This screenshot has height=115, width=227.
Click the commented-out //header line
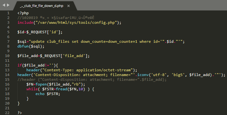92,80
